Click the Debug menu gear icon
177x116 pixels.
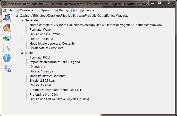56,11
